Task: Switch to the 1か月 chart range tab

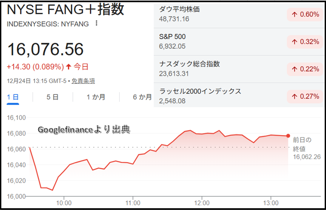Action: point(96,97)
